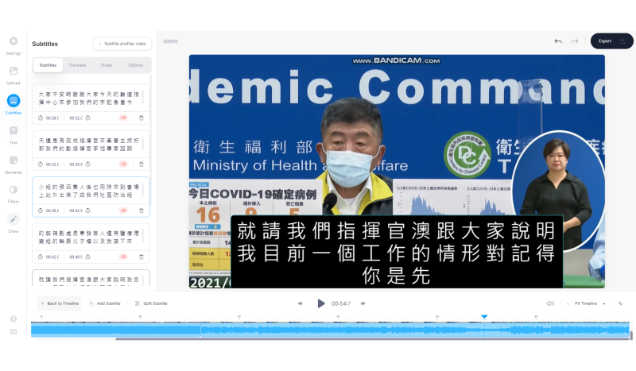Click the start-time clock icon for the 00:36 subtitle
The width and height of the screenshot is (636, 371).
[x=41, y=211]
